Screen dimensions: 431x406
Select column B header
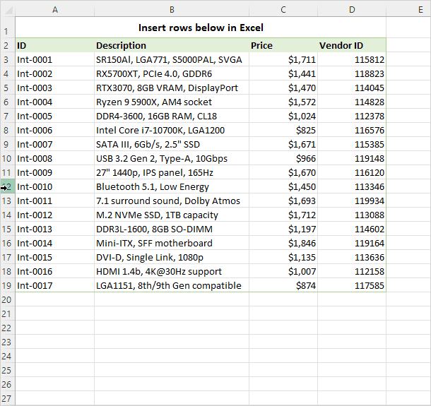(172, 10)
